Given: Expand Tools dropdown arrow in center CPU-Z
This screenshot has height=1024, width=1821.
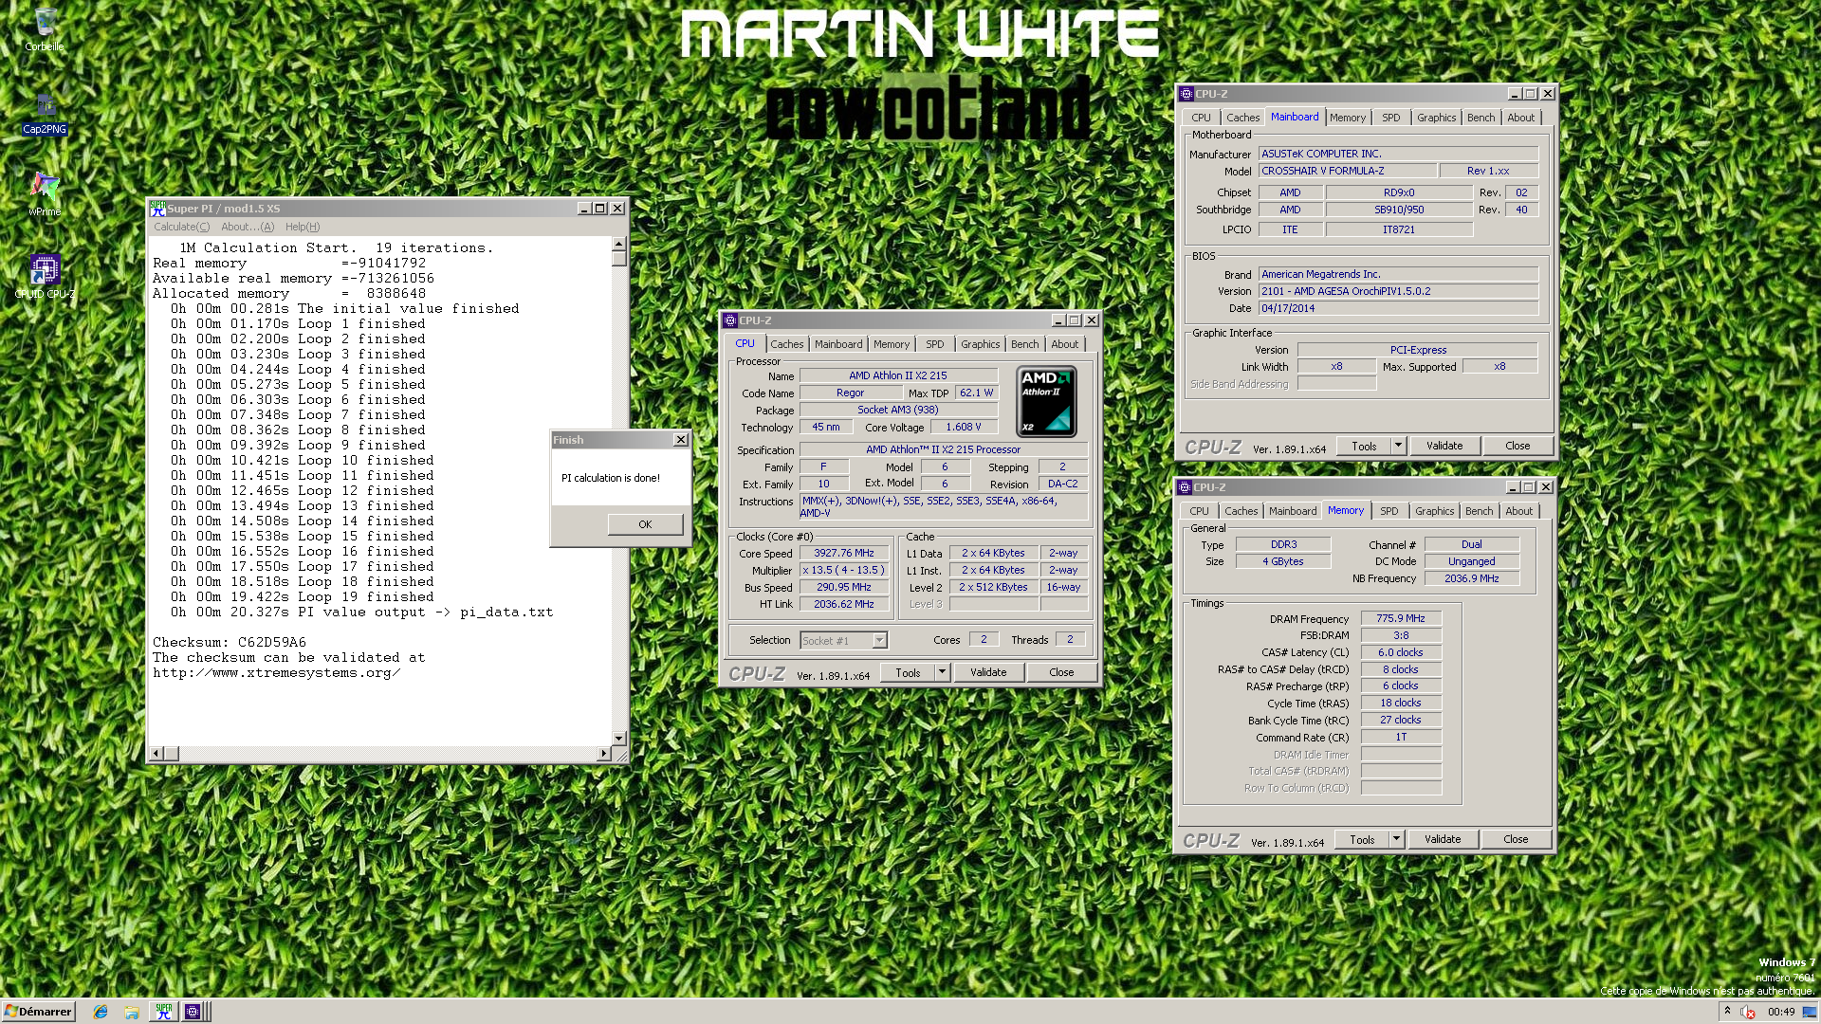Looking at the screenshot, I should click(942, 673).
